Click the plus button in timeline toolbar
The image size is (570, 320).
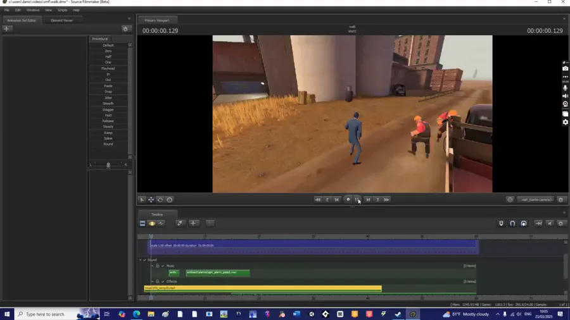click(x=193, y=223)
